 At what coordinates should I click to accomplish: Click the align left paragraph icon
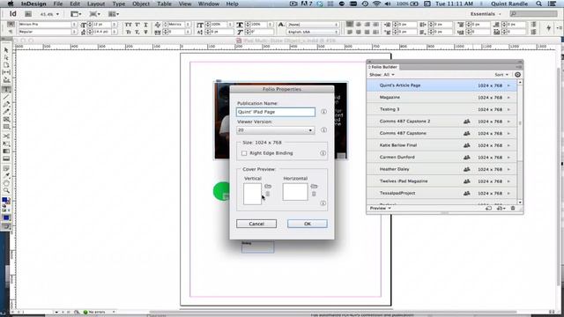(x=350, y=25)
